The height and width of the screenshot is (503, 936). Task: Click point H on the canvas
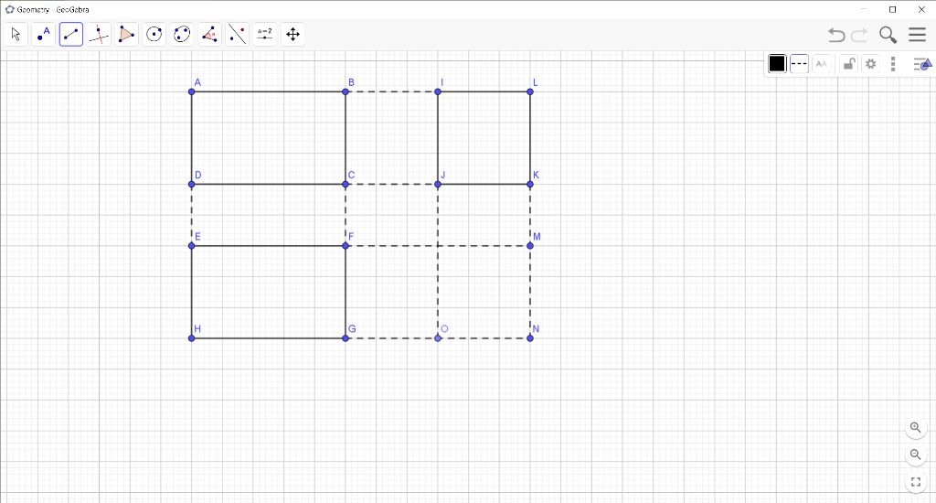[192, 338]
